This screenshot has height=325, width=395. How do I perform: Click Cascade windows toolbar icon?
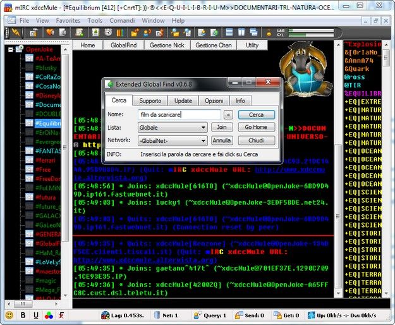(254, 32)
